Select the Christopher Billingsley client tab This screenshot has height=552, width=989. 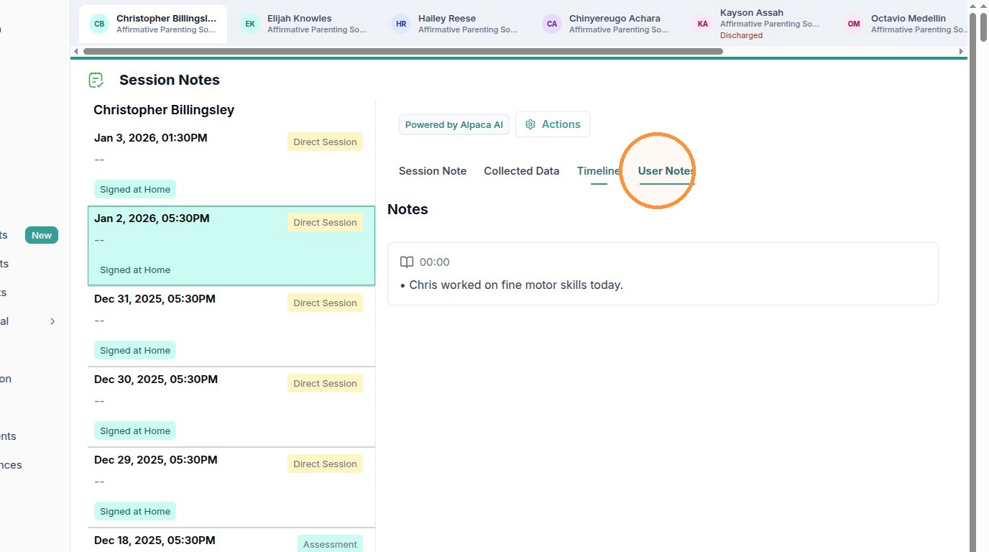point(153,24)
